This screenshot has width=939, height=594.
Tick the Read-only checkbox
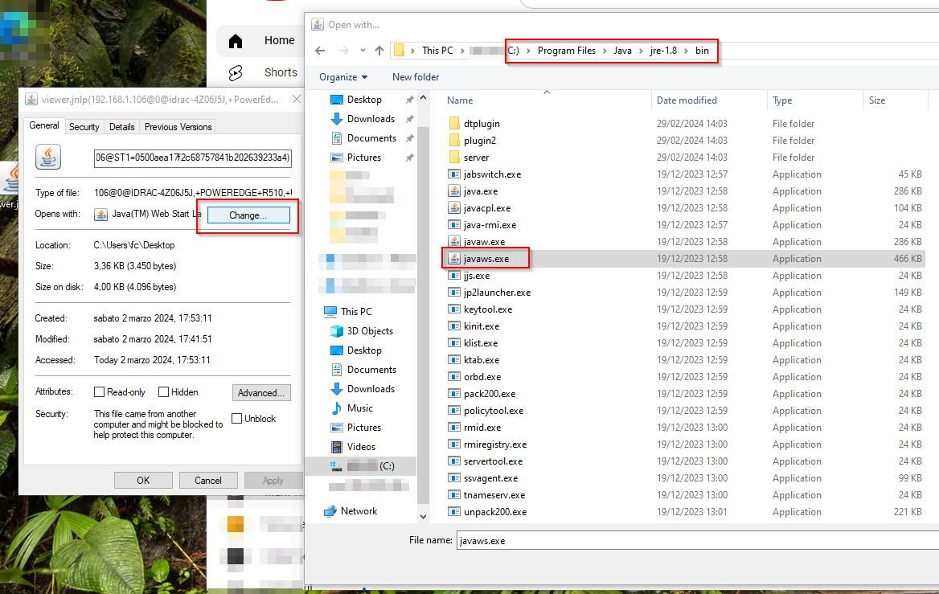click(x=100, y=391)
